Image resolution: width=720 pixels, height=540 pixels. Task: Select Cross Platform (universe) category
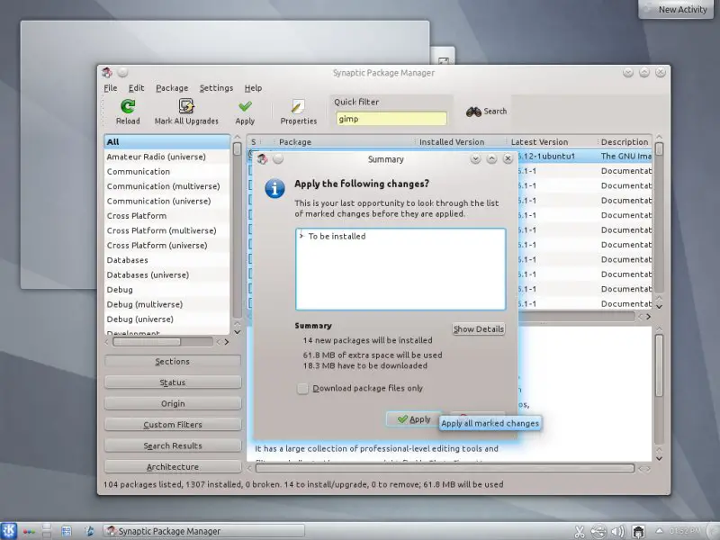tap(167, 245)
